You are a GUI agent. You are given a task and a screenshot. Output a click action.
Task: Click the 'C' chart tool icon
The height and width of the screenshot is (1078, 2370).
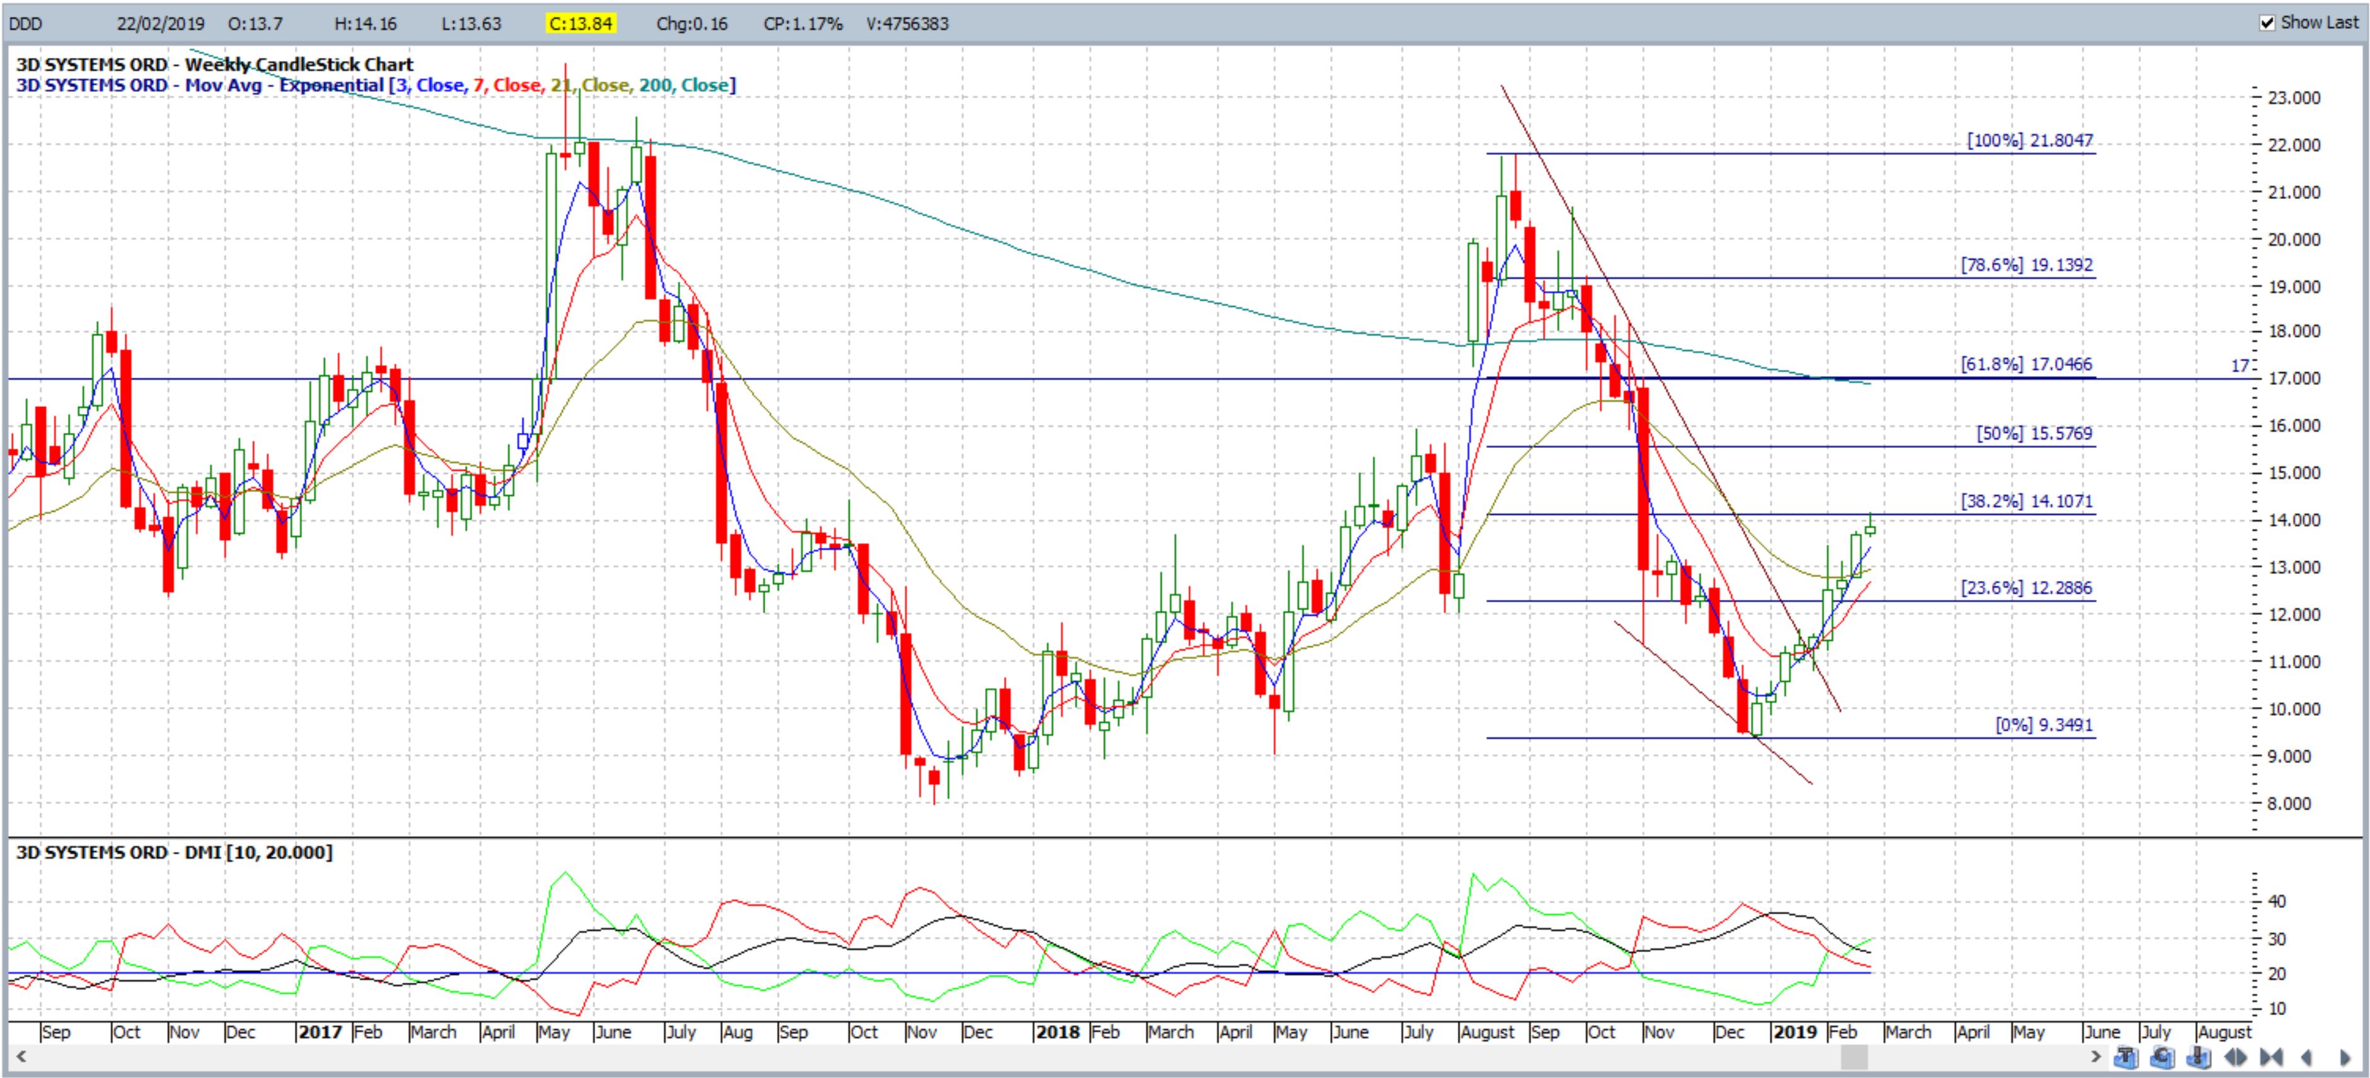pos(2163,1057)
